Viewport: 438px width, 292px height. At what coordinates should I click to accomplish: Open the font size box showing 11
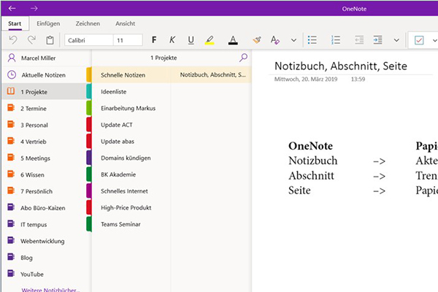coord(128,40)
